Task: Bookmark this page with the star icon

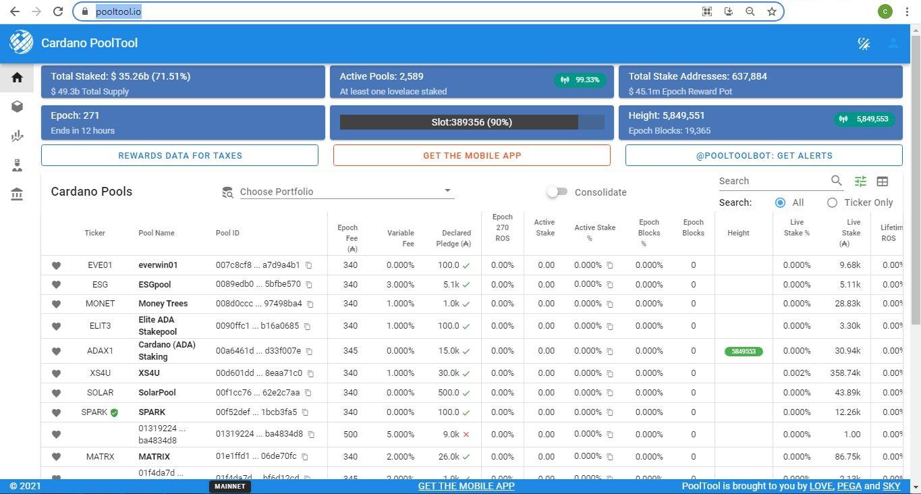Action: pos(771,11)
